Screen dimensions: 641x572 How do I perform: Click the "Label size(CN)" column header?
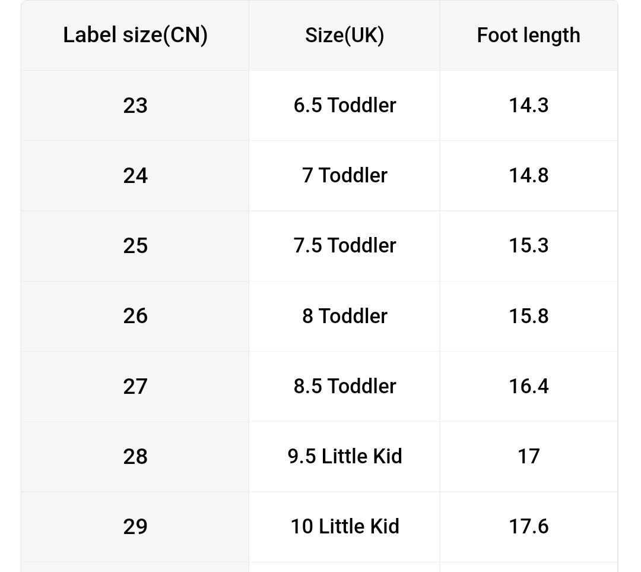coord(135,36)
